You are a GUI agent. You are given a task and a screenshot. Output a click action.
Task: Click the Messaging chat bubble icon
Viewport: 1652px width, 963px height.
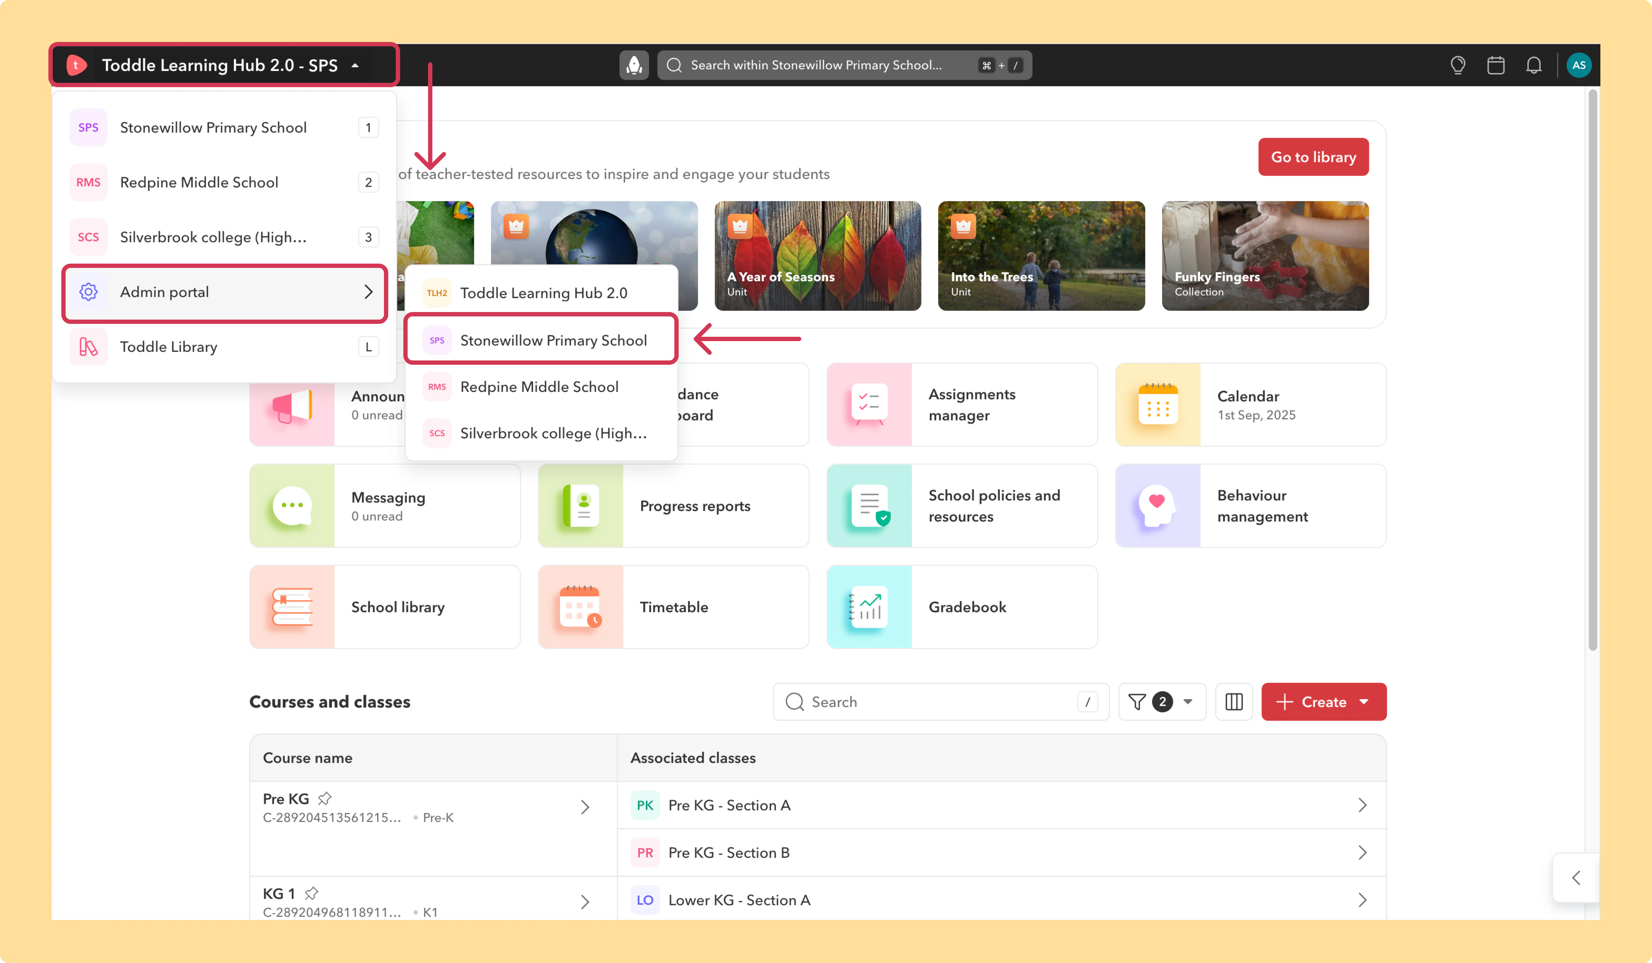pyautogui.click(x=292, y=506)
